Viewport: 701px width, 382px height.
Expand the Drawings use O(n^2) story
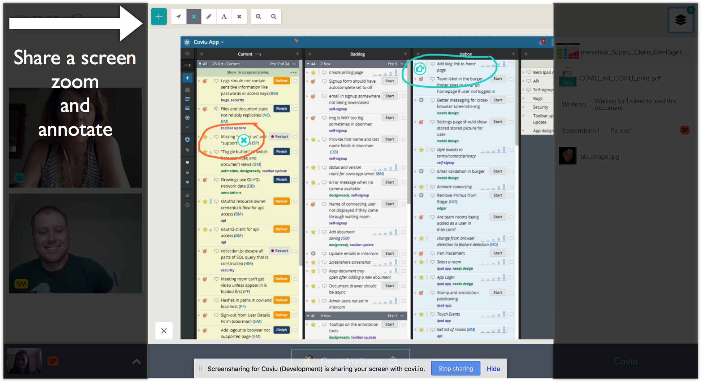(x=199, y=180)
